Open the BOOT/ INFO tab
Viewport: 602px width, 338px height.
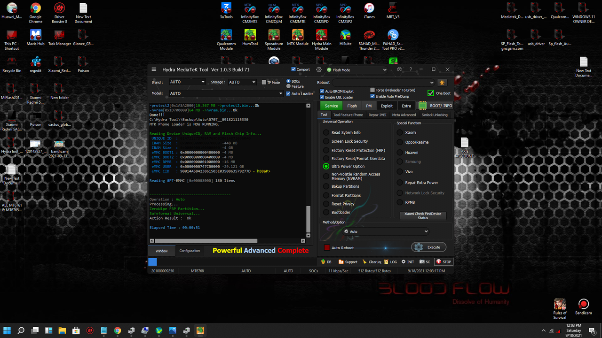tap(436, 106)
